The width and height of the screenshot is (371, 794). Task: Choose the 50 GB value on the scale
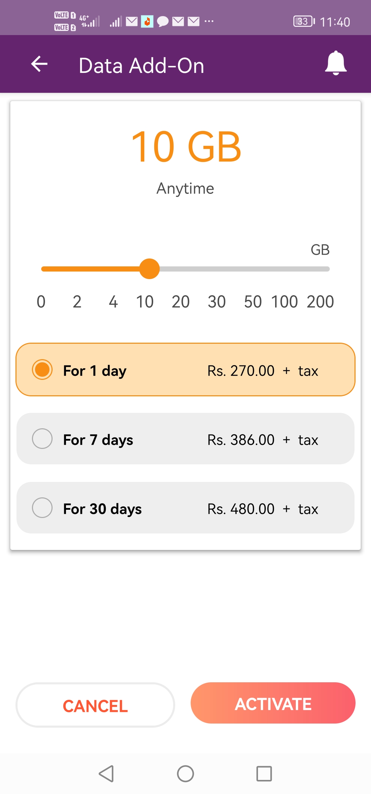(253, 302)
